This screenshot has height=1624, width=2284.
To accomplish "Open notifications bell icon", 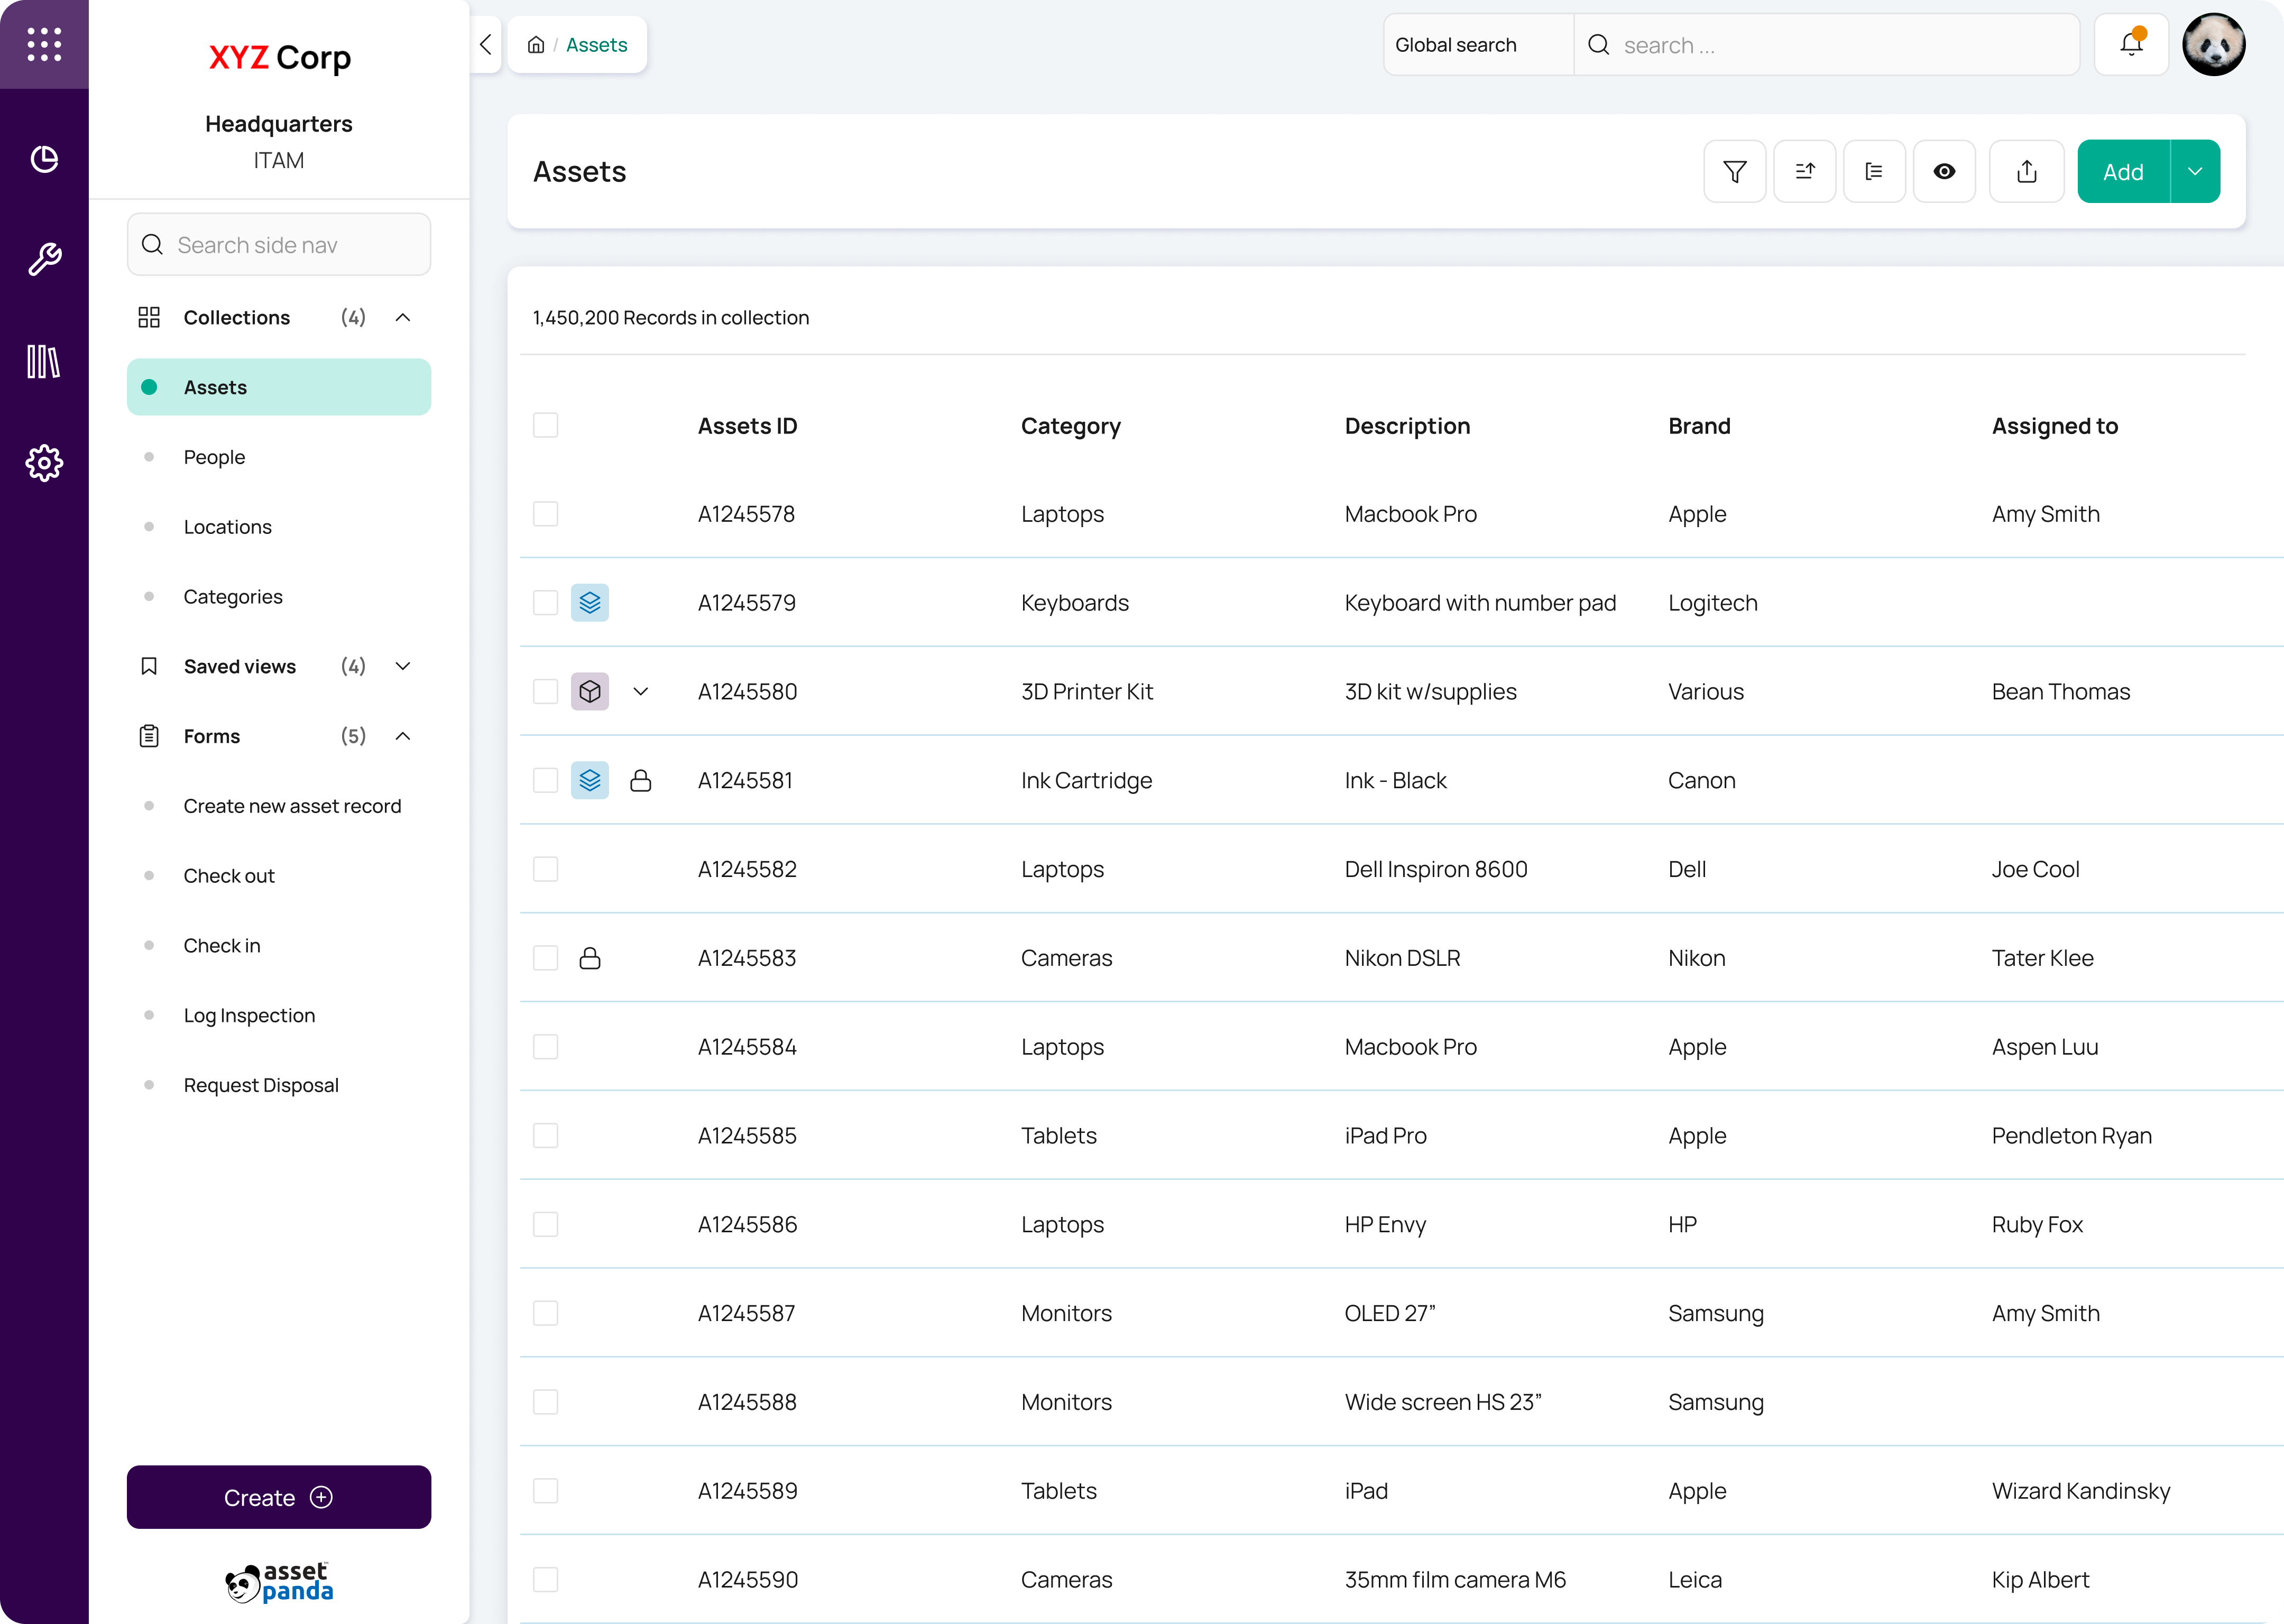I will click(x=2131, y=45).
